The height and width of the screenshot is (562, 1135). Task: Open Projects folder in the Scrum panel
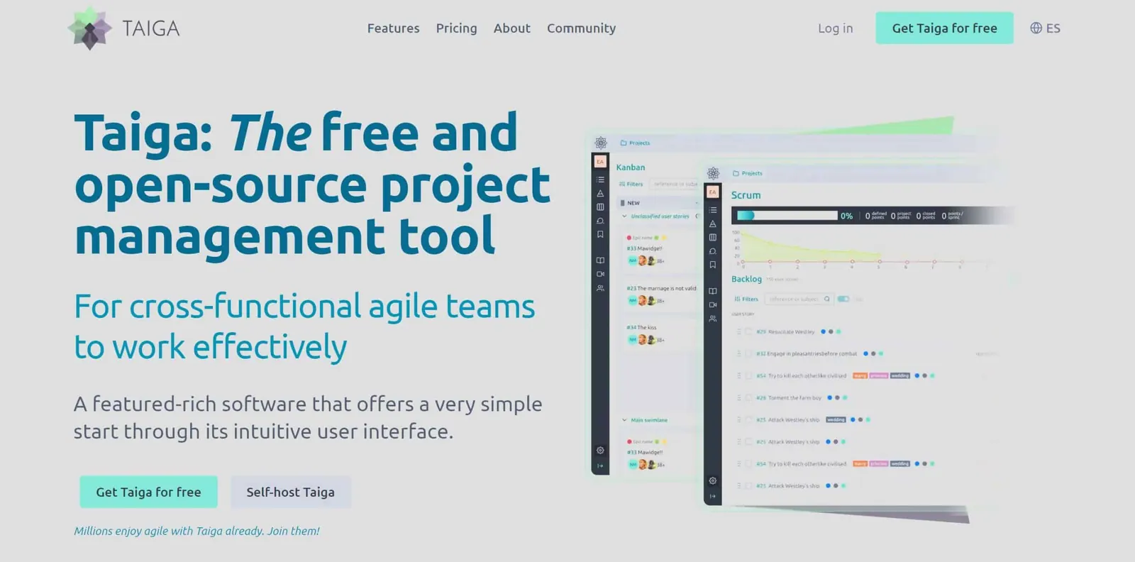coord(748,173)
